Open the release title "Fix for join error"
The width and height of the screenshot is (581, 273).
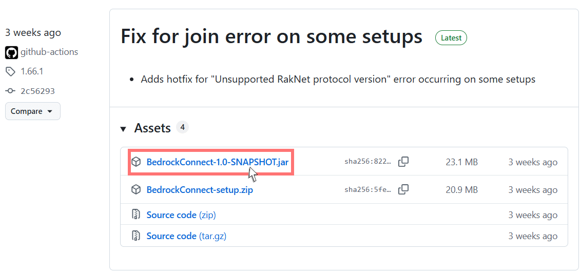coord(271,37)
